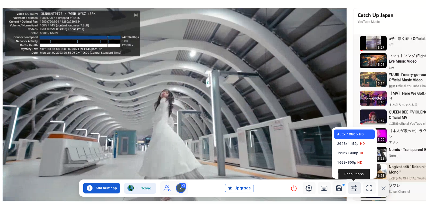This screenshot has height=205, width=426.
Task: Pick the 1920x1080p HD option
Action: point(351,153)
